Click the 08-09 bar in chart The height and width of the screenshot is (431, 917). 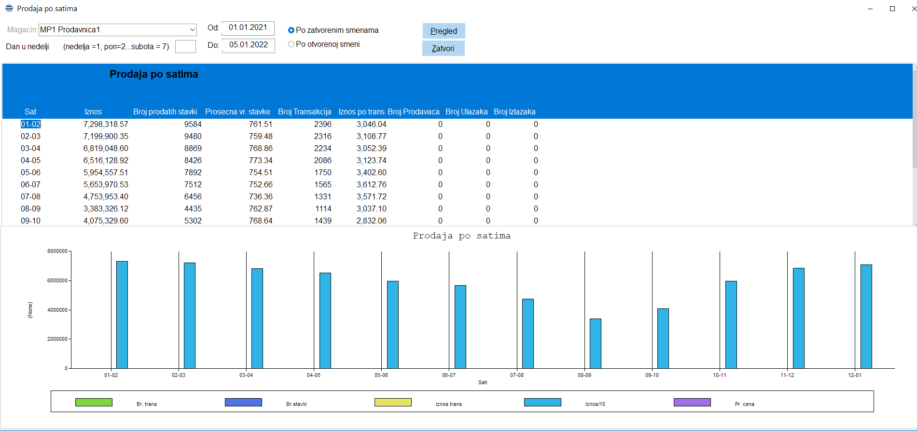(x=595, y=343)
